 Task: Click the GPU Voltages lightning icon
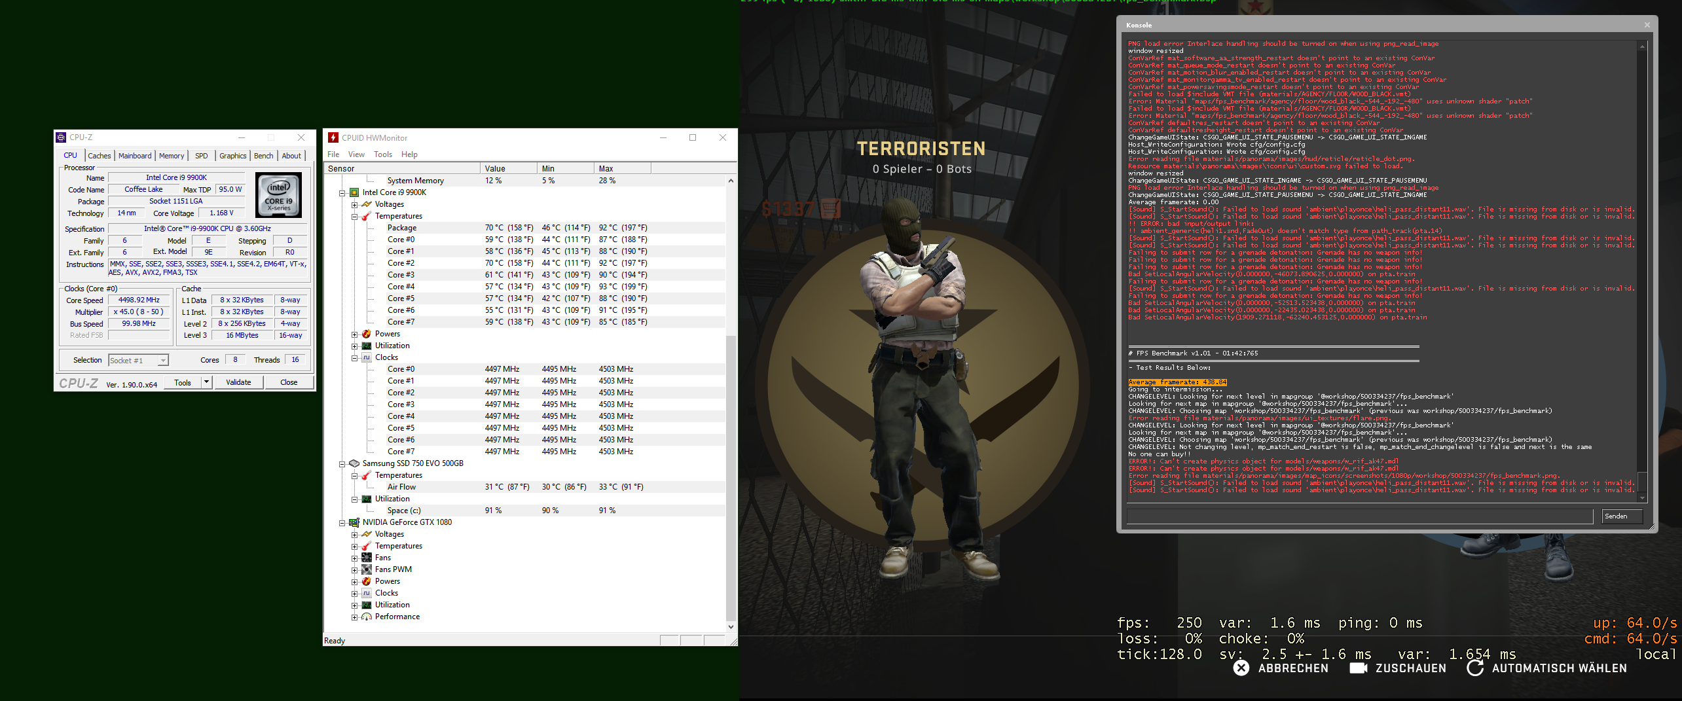coord(367,534)
